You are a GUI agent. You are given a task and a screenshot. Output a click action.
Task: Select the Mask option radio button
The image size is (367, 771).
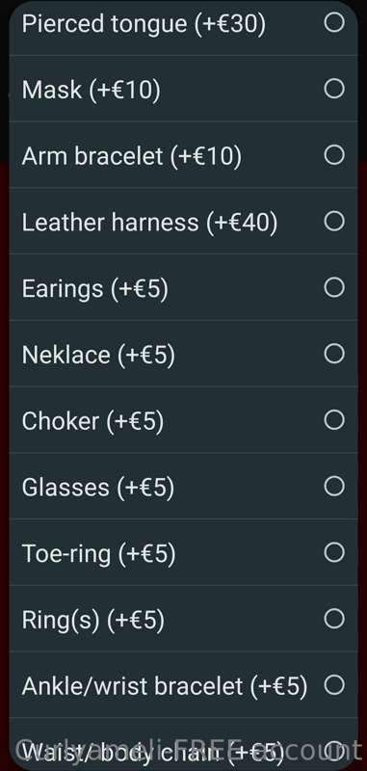(x=334, y=89)
